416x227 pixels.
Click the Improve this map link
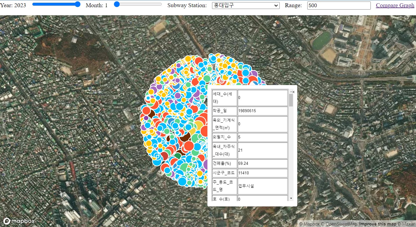378,224
